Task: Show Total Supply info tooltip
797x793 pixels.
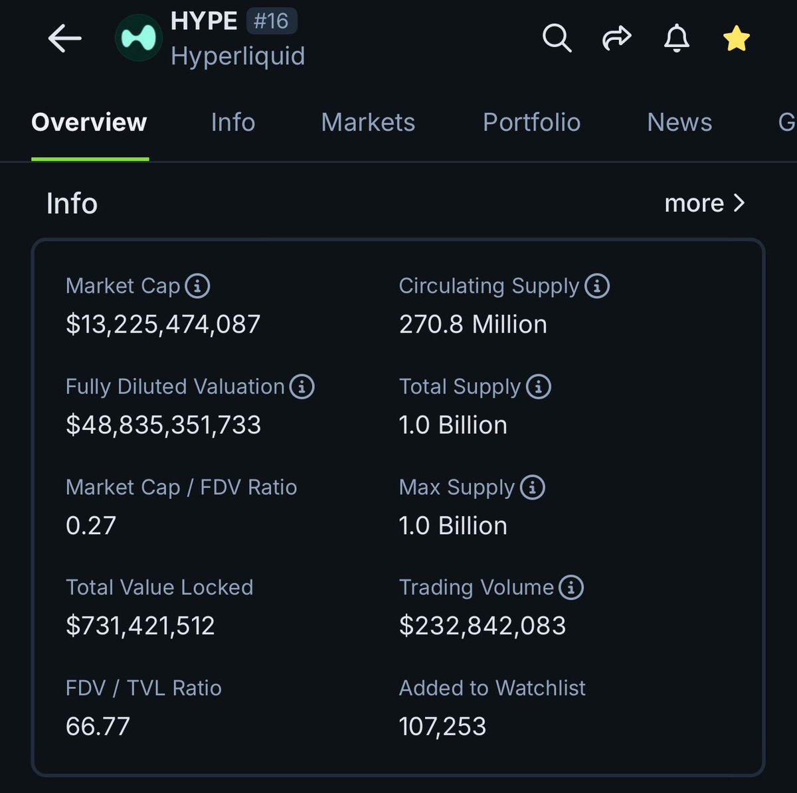Action: point(539,386)
